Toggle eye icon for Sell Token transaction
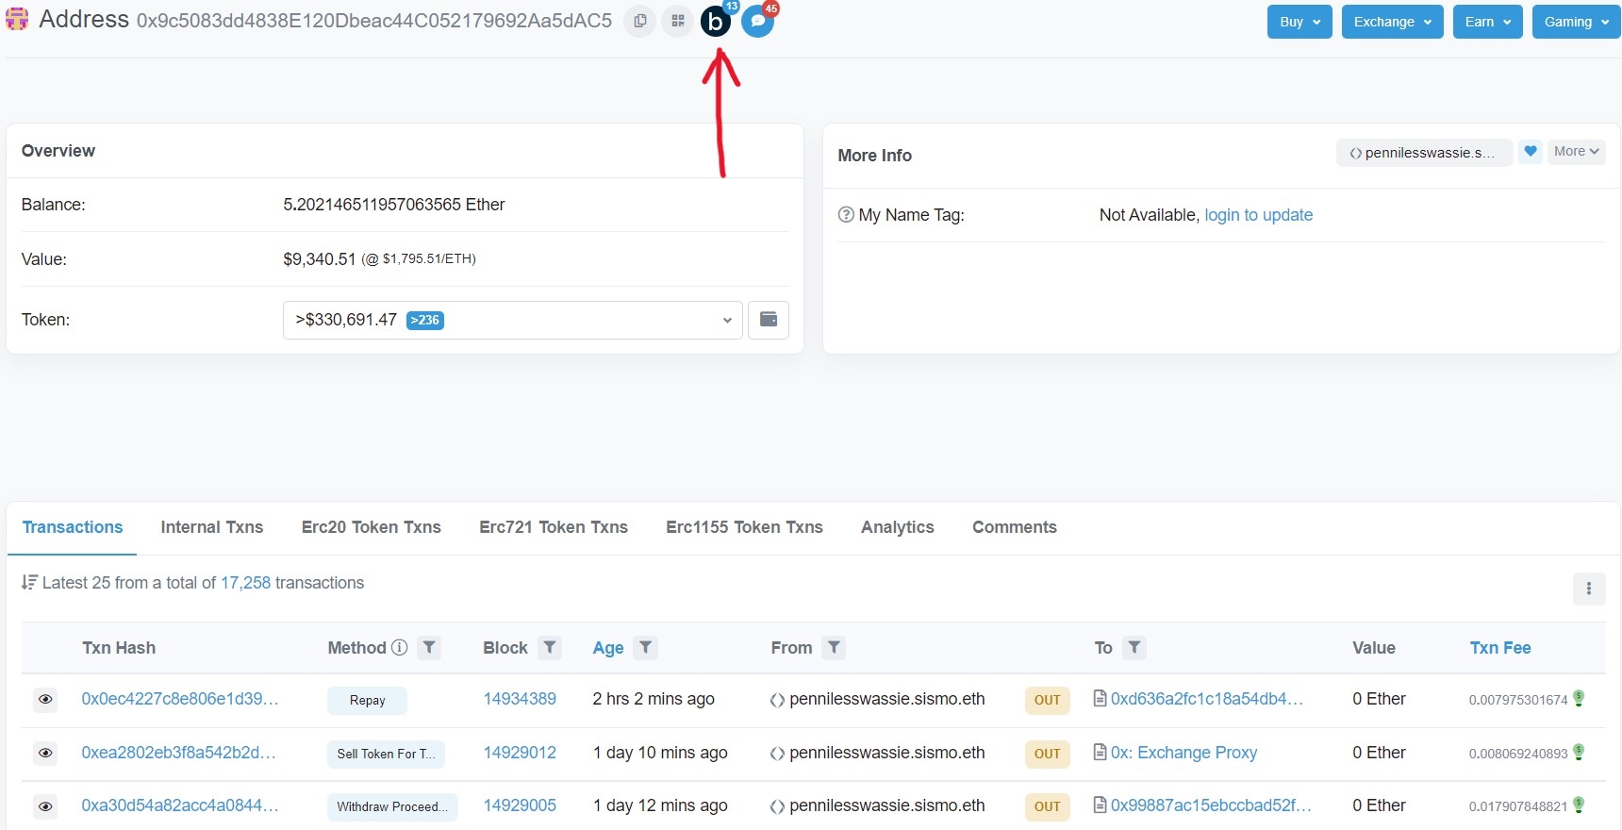The width and height of the screenshot is (1622, 830). click(x=45, y=754)
